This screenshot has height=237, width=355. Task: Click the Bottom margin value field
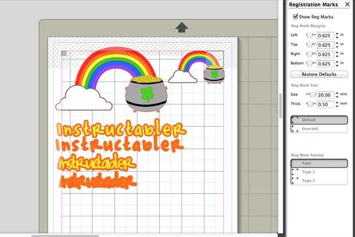[325, 64]
